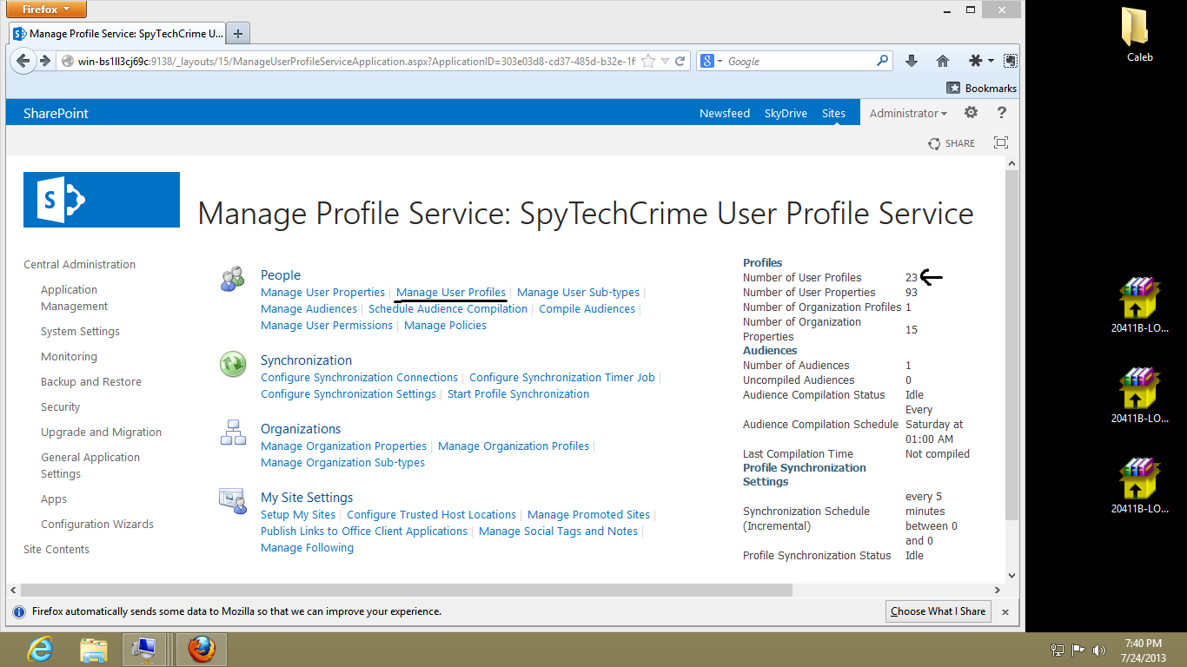The image size is (1187, 667).
Task: Click the Security left navigation item
Action: point(60,407)
